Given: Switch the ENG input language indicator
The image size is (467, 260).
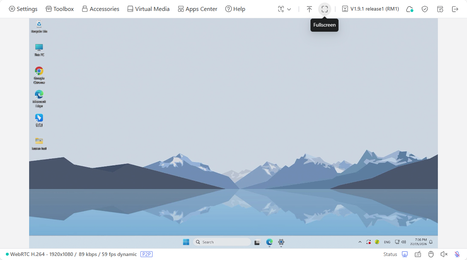Looking at the screenshot, I should click(387, 242).
